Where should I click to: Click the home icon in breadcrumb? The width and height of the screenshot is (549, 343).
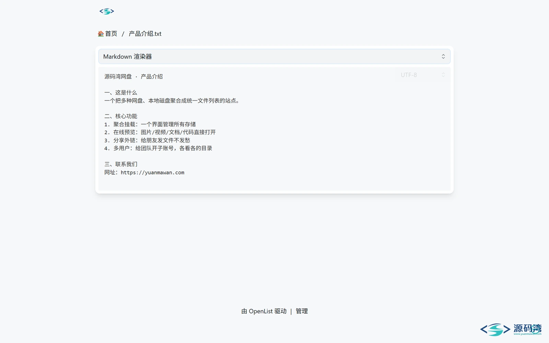[101, 34]
